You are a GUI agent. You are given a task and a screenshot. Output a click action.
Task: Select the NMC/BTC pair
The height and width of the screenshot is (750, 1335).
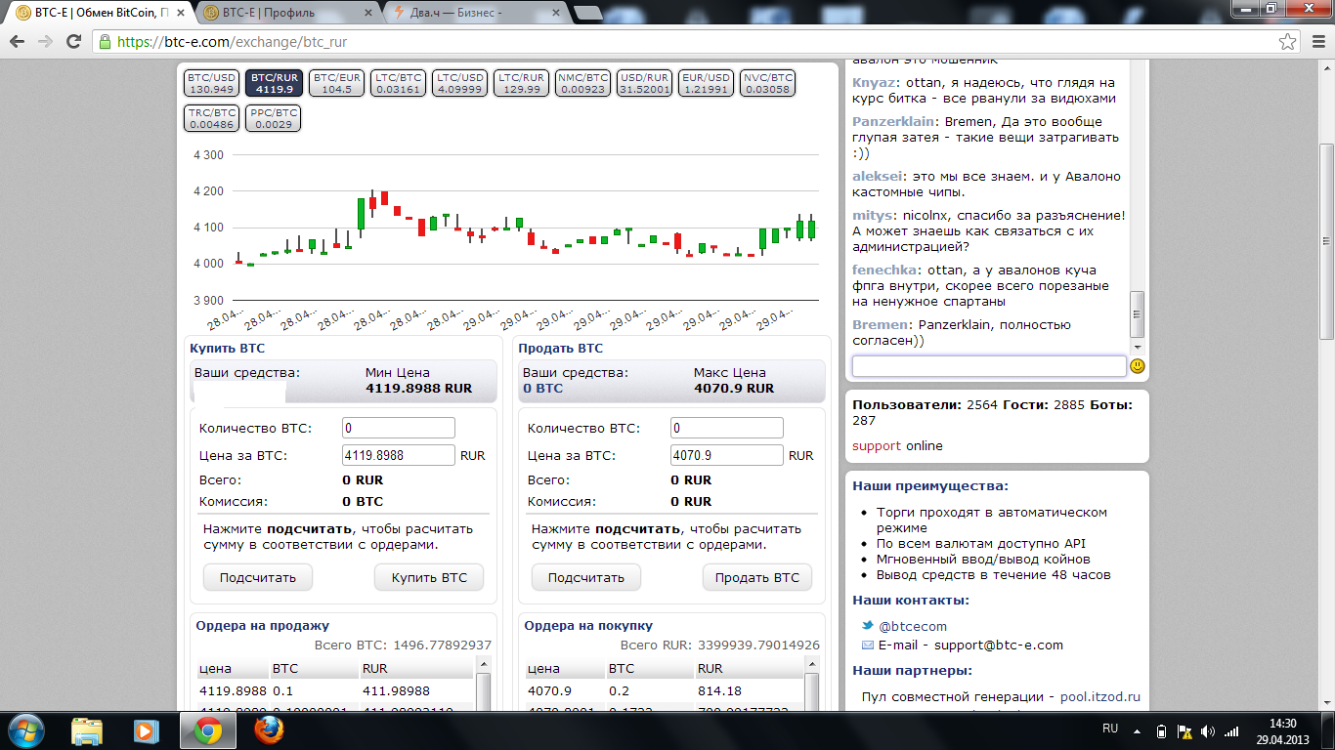(x=582, y=83)
